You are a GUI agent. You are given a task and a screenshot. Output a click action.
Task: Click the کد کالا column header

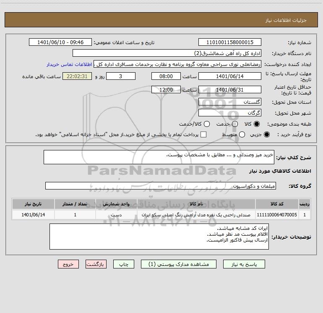277,204
